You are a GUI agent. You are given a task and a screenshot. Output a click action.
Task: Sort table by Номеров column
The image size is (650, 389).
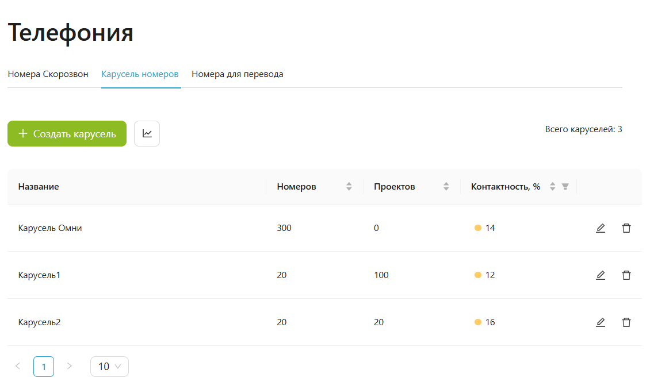point(349,186)
